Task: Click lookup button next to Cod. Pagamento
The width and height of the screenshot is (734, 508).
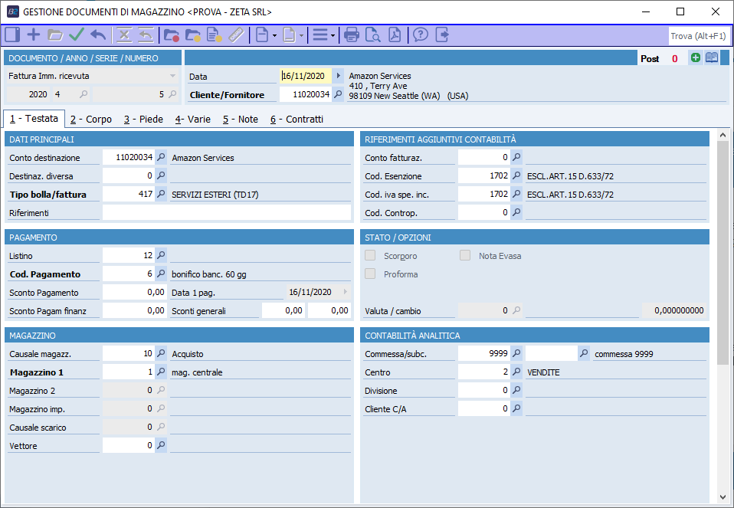Action: 161,274
